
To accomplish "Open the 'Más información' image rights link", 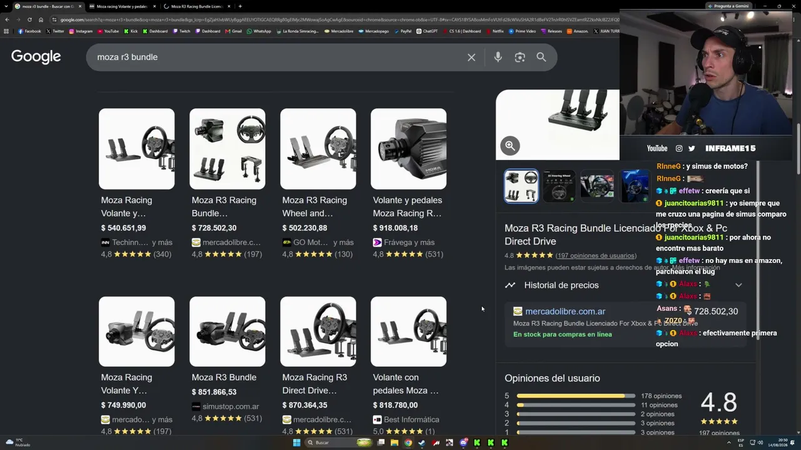I will pyautogui.click(x=696, y=267).
